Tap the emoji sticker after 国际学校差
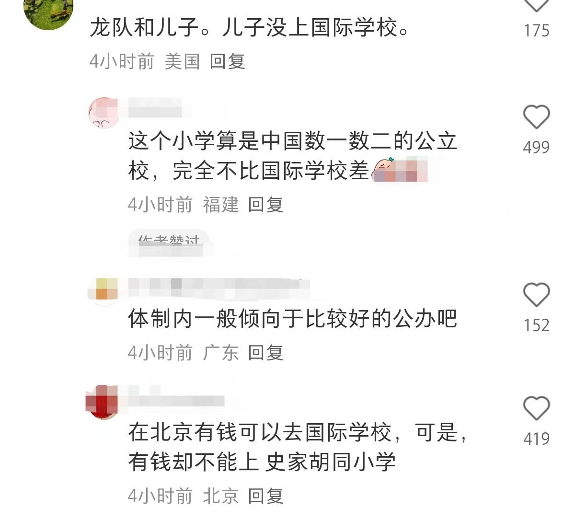The height and width of the screenshot is (520, 575). click(x=399, y=170)
